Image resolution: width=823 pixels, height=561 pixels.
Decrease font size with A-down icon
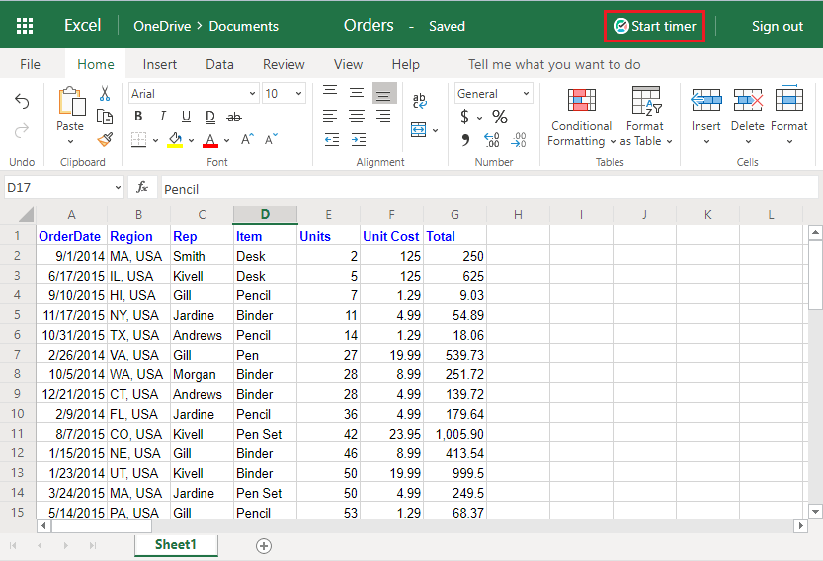(271, 139)
